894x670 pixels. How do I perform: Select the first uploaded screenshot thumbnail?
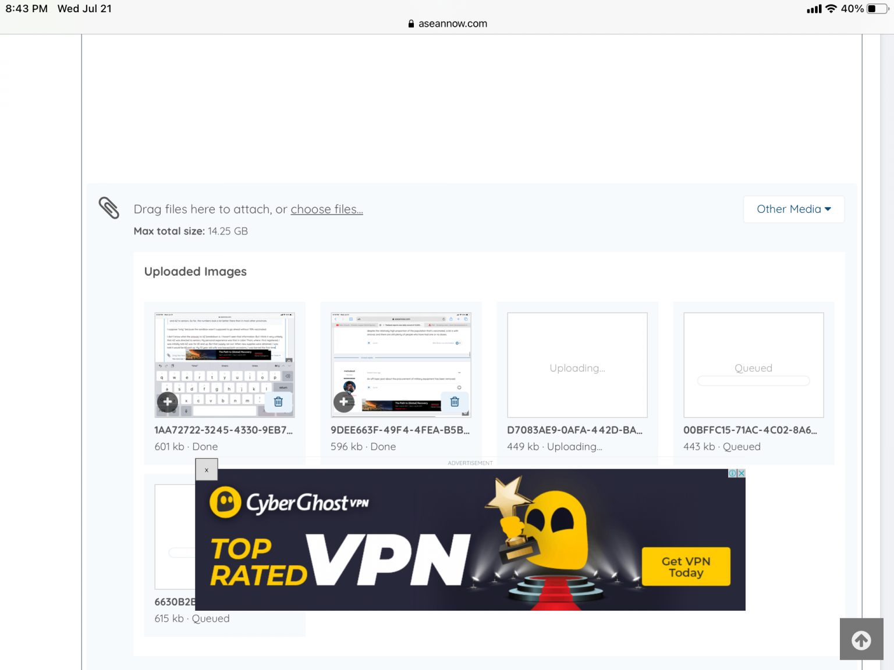click(x=225, y=355)
